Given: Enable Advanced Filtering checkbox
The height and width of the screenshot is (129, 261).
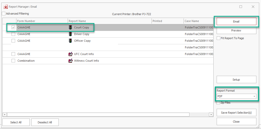Looking at the screenshot, I should click(x=4, y=14).
